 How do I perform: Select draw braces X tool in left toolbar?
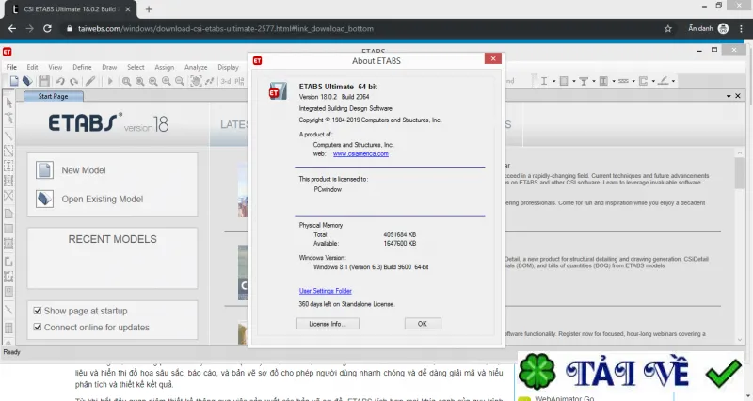(x=8, y=196)
